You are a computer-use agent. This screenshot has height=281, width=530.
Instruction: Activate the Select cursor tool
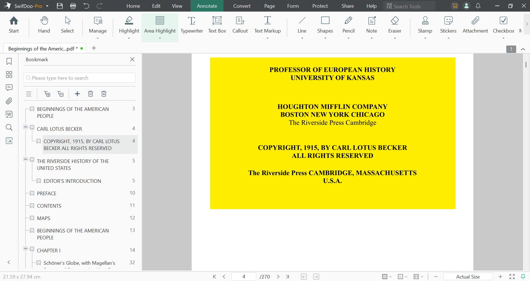(x=67, y=25)
